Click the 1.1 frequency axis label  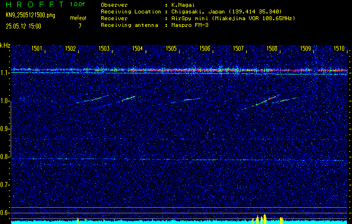coord(4,73)
